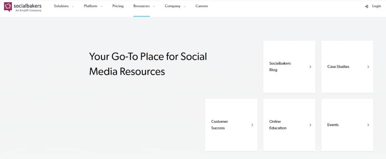
Task: Click the Socialbakers chef hat logo icon
Action: click(x=8, y=7)
